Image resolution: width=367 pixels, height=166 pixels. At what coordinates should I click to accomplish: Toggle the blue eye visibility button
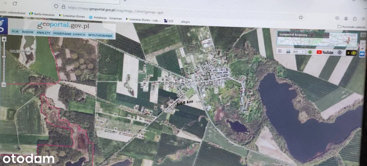(362, 54)
